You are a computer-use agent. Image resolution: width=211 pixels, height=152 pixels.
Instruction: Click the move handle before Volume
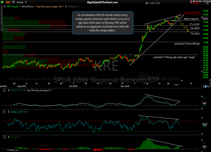pyautogui.click(x=66, y=7)
